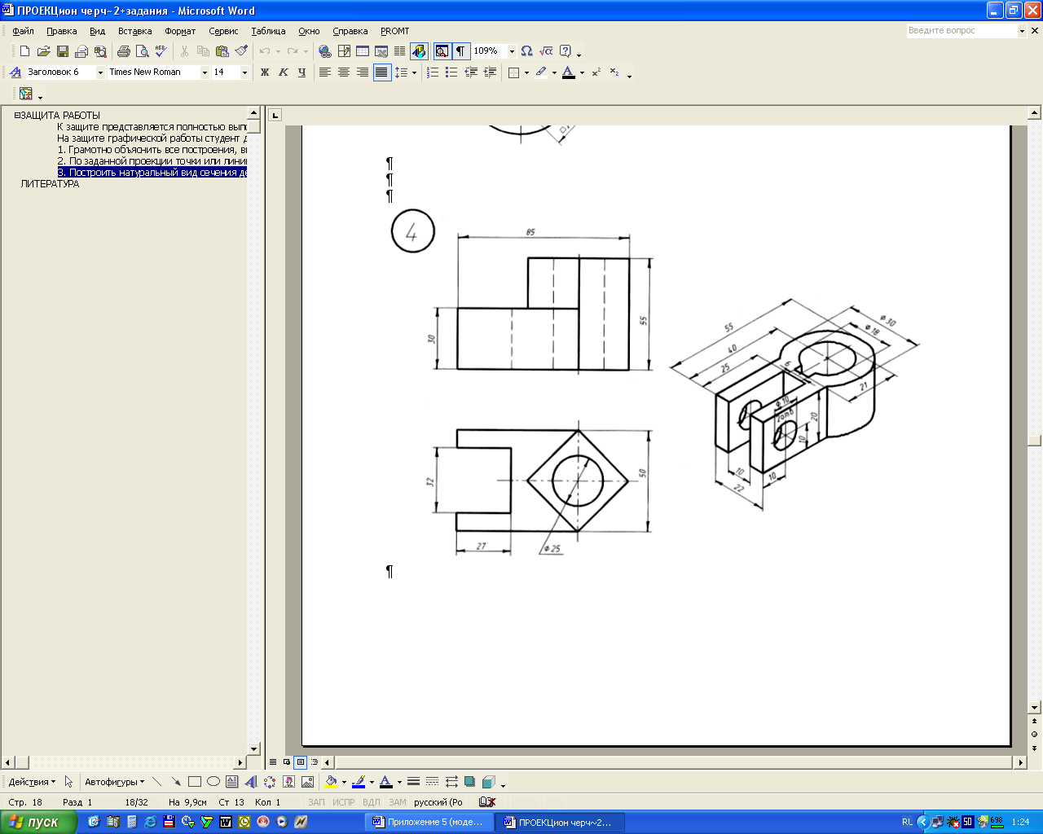1043x834 pixels.
Task: Insert a picture from file
Action: [x=307, y=782]
